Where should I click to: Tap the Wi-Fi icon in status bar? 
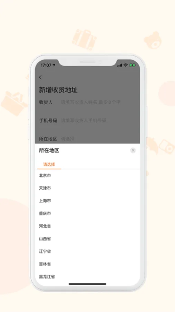pos(125,65)
